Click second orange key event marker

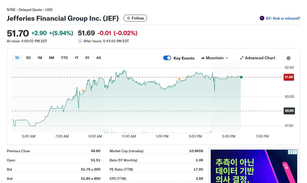[x=179, y=79]
